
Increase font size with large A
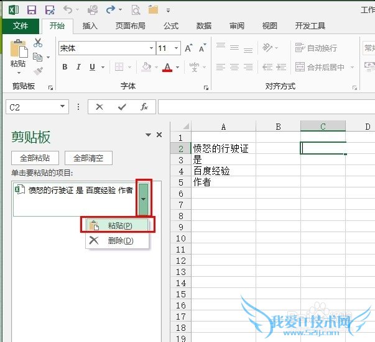188,48
